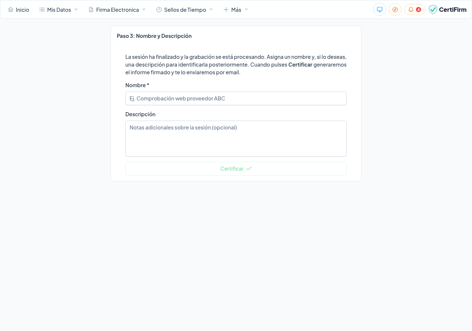Image resolution: width=472 pixels, height=331 pixels.
Task: Click the home icon beside Inicio
Action: click(x=11, y=10)
